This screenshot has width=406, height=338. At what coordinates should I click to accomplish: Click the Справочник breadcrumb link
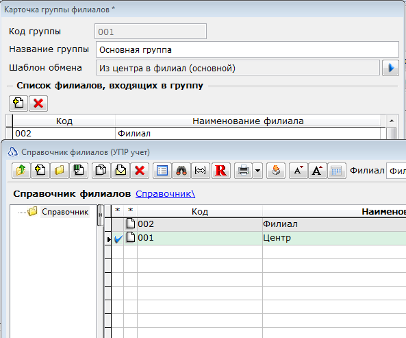(x=165, y=194)
